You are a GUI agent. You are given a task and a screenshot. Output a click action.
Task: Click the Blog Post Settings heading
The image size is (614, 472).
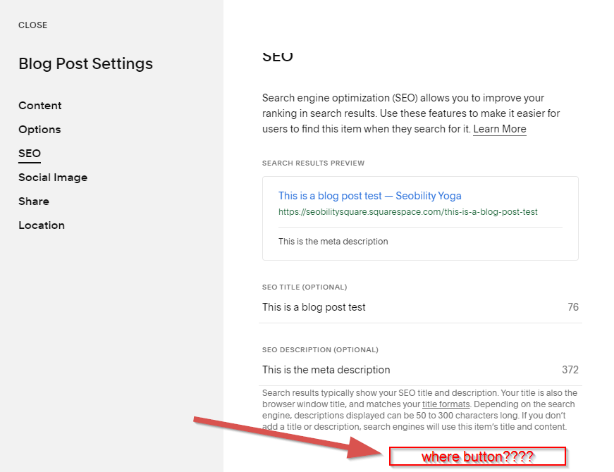pos(85,63)
